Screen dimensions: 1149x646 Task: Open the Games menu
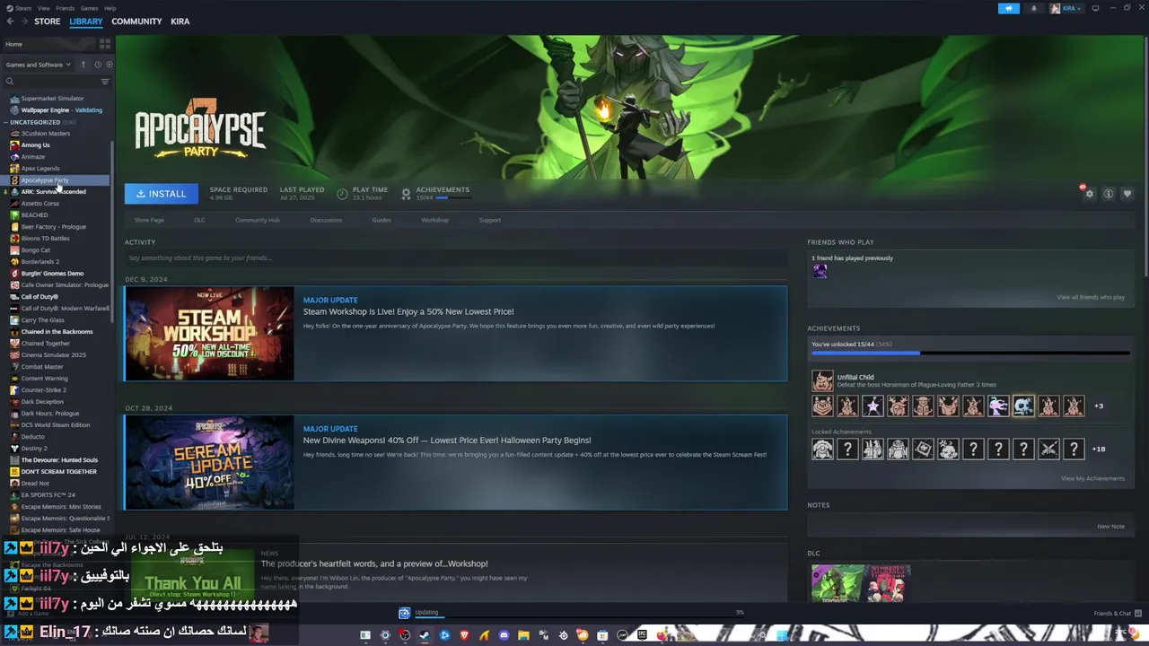[x=89, y=8]
